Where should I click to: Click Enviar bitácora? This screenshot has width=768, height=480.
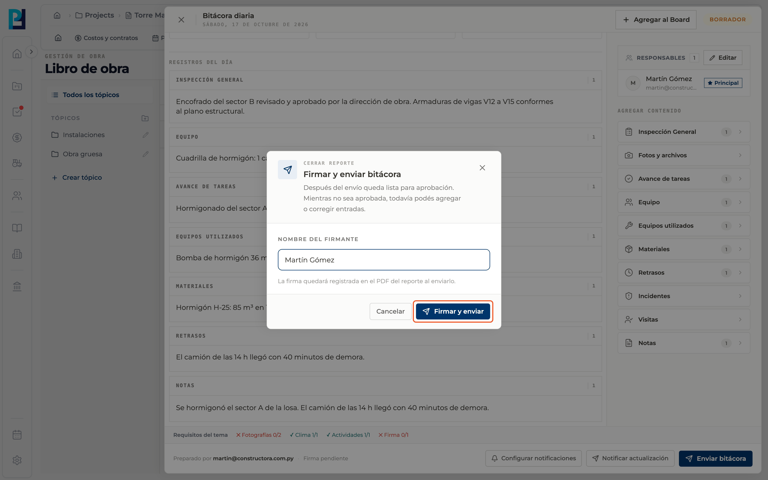[716, 458]
